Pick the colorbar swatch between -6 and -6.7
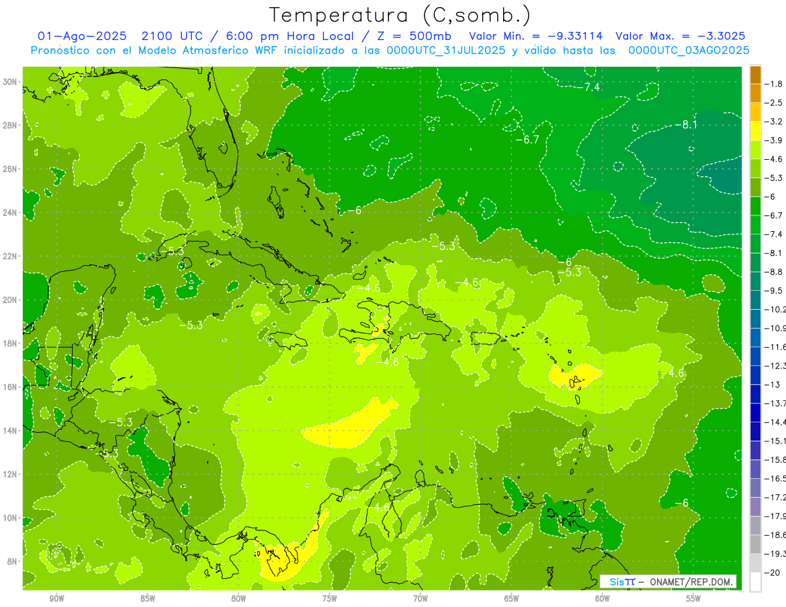The image size is (786, 607). coord(755,206)
